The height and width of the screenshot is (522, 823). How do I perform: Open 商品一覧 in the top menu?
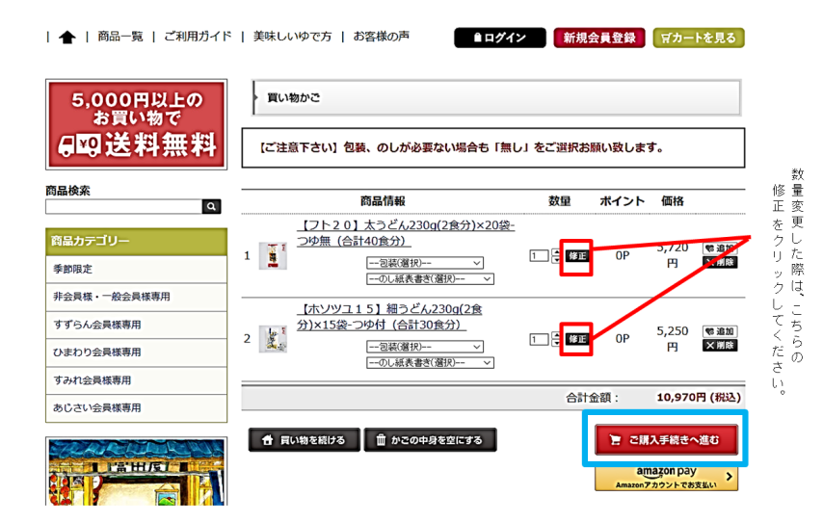pyautogui.click(x=120, y=37)
